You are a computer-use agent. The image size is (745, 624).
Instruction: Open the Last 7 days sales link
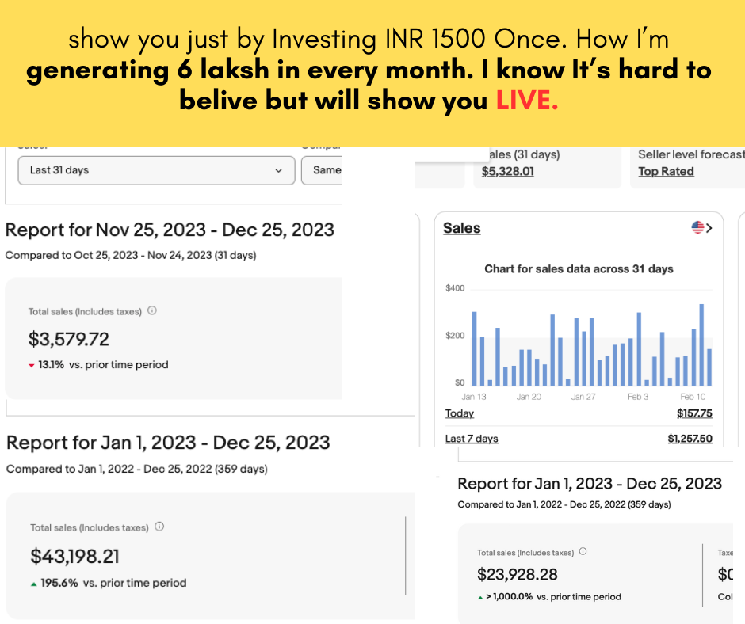tap(472, 439)
